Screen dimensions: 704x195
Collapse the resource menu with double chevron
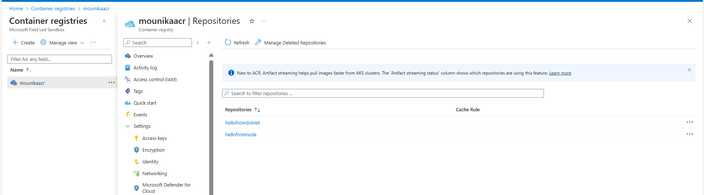point(209,43)
